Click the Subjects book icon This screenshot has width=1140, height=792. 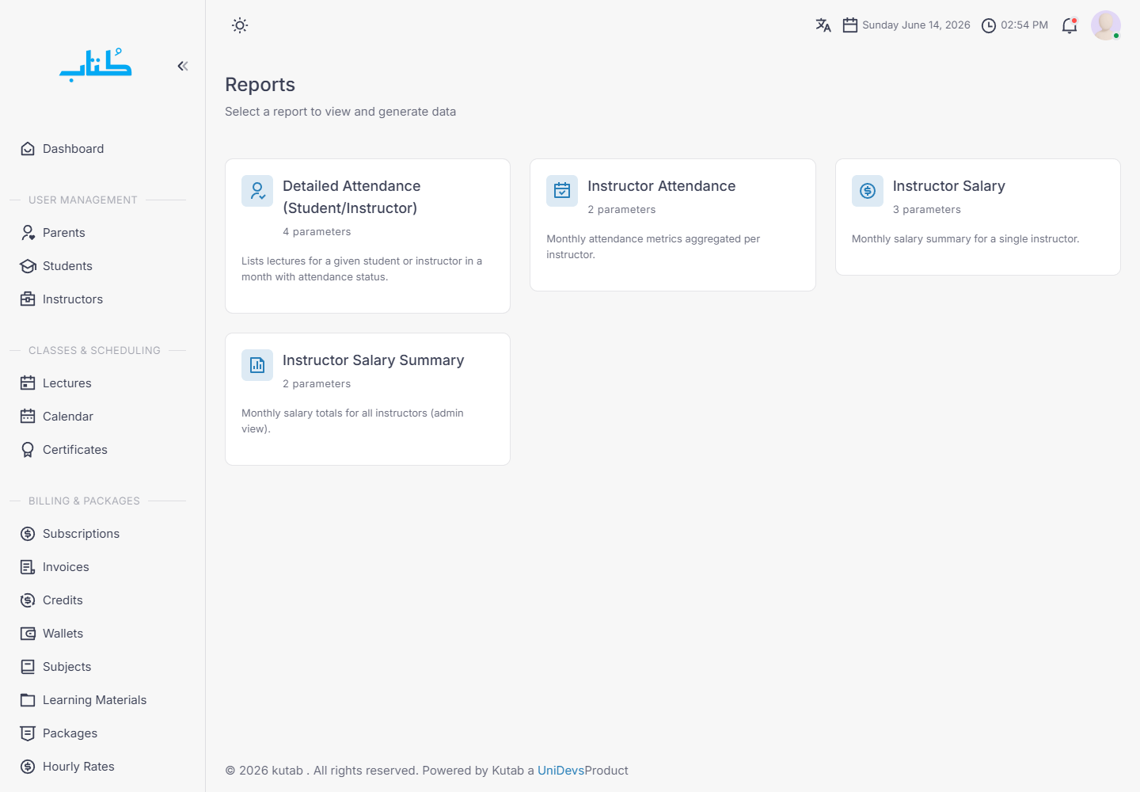pos(28,667)
